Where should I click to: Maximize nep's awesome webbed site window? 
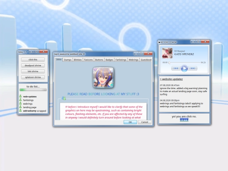coord(141,54)
